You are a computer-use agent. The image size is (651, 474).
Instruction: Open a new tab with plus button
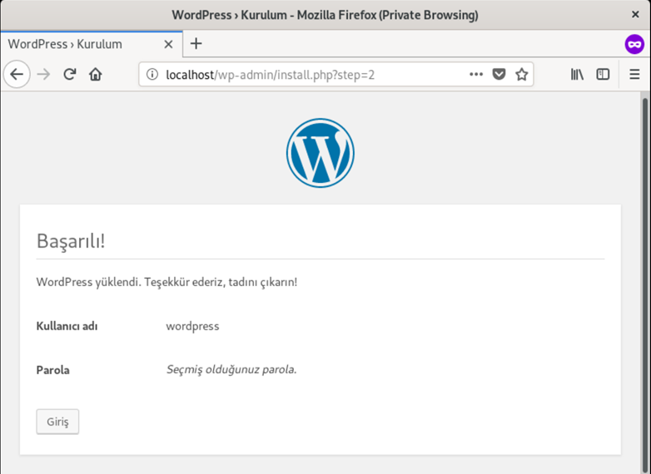[x=196, y=43]
